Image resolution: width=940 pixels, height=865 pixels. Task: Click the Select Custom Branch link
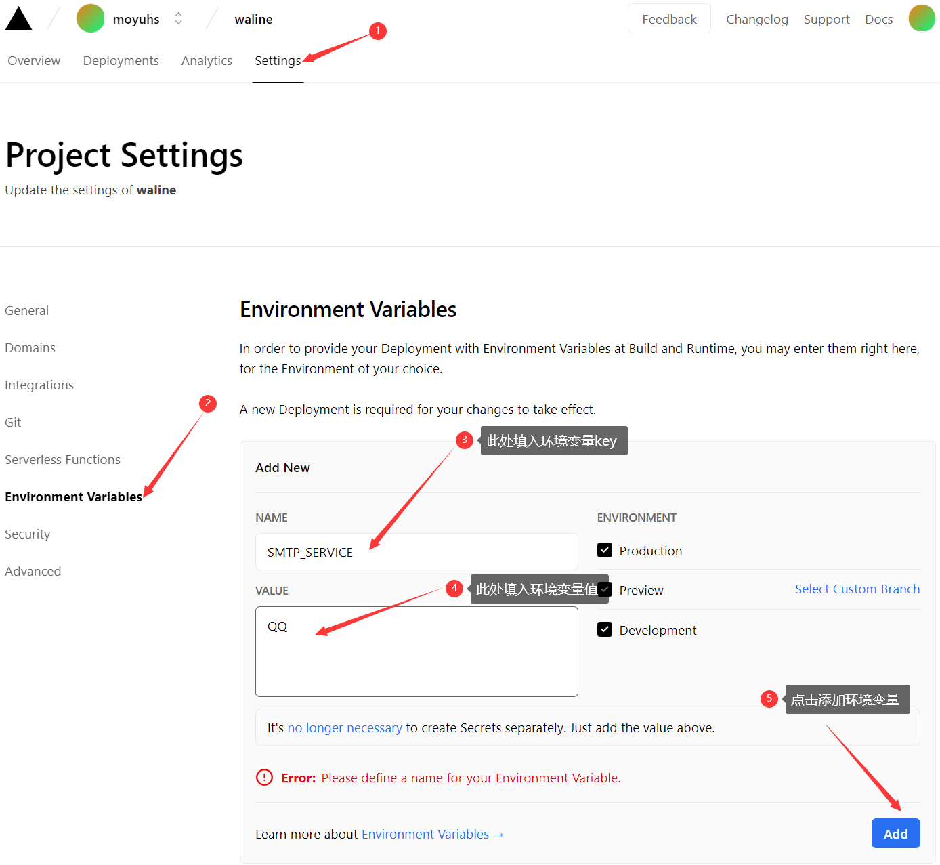pyautogui.click(x=857, y=589)
